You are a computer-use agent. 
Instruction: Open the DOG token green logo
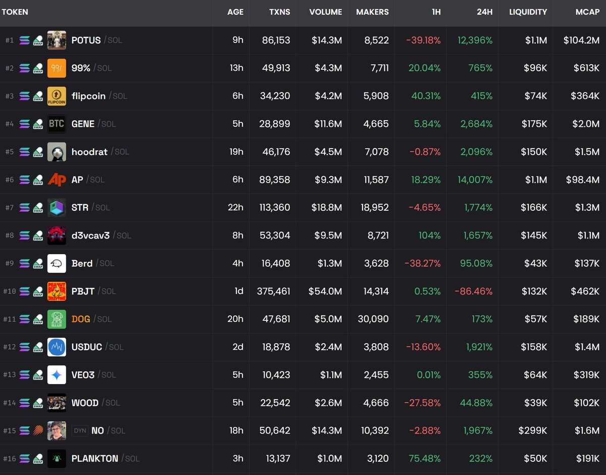coord(57,319)
